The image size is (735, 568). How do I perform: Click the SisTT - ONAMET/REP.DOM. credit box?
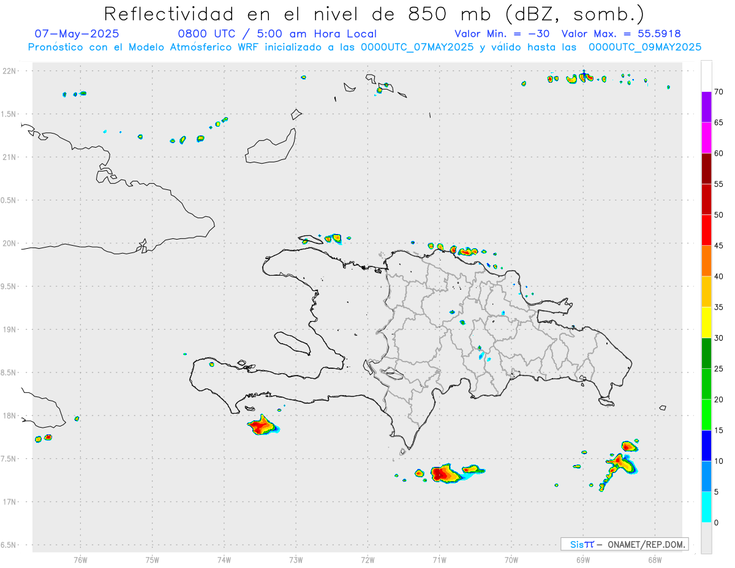click(625, 544)
